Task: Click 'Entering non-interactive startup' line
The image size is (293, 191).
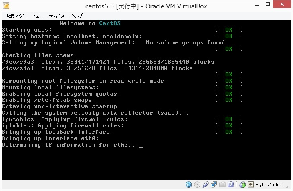Action: coord(59,106)
